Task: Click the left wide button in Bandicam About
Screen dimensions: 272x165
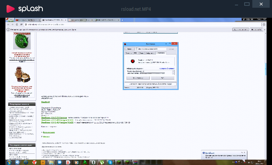Action: [x=138, y=78]
